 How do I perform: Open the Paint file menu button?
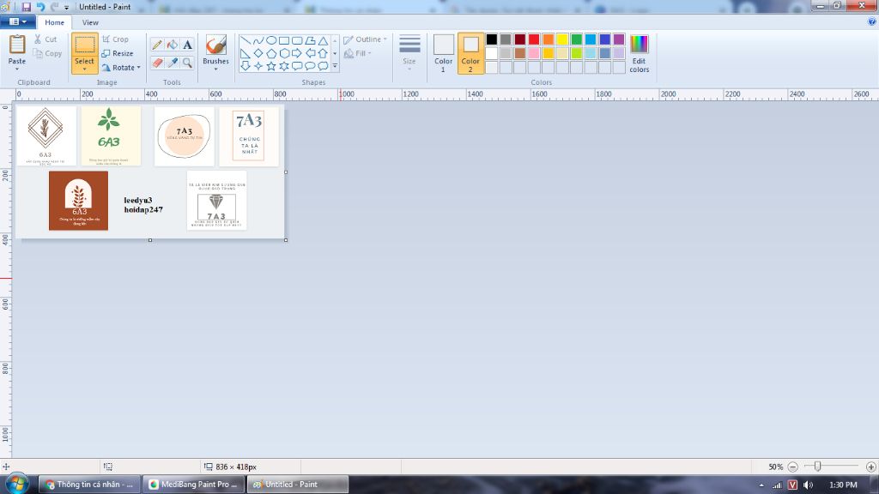pyautogui.click(x=18, y=21)
